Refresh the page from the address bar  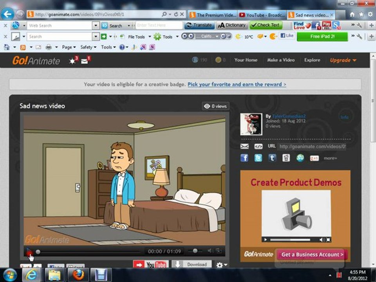click(x=176, y=14)
